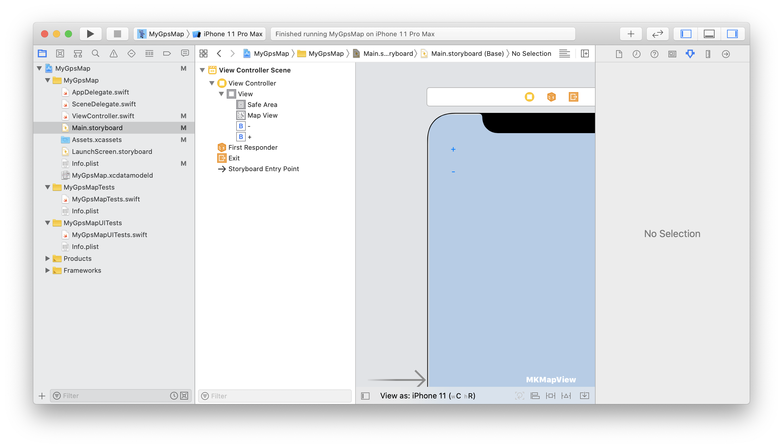
Task: Show the Report navigator
Action: point(185,53)
